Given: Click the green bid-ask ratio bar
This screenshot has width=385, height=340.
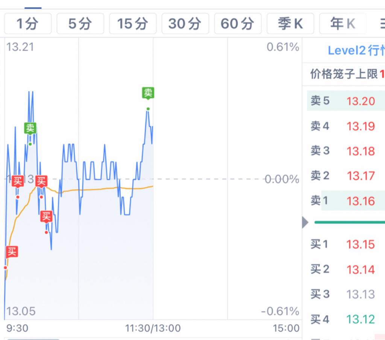Looking at the screenshot, I should [350, 222].
